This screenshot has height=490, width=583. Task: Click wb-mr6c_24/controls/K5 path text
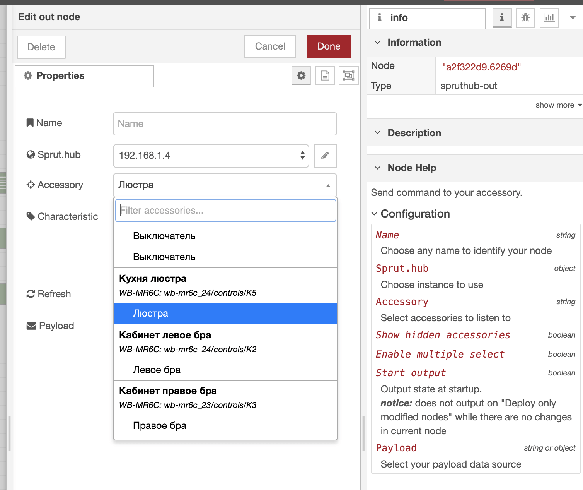(x=210, y=293)
